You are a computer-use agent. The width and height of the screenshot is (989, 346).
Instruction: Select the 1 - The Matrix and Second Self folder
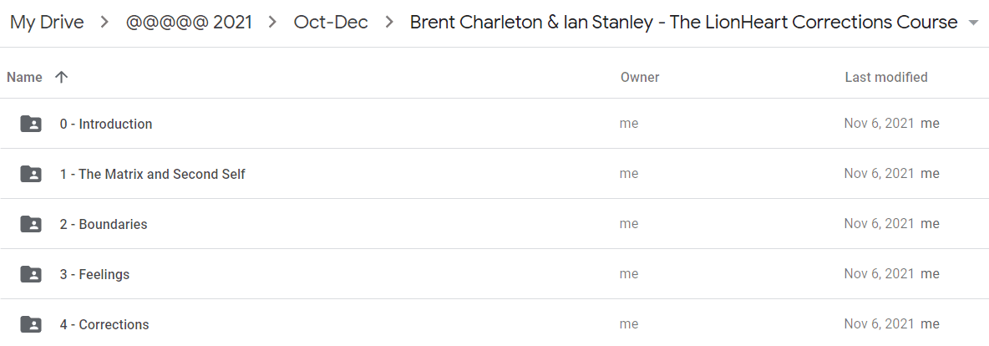click(153, 174)
